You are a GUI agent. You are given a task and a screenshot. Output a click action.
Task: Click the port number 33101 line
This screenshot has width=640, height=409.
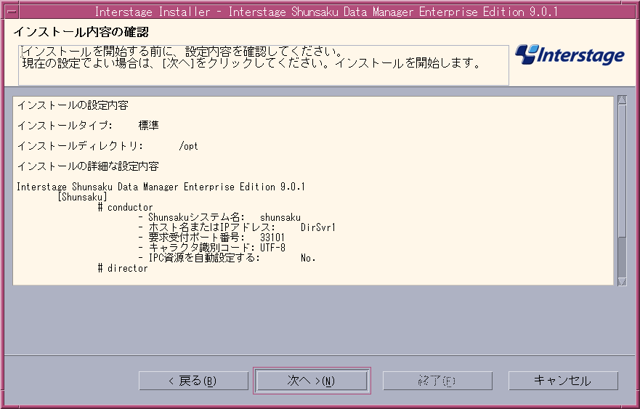(x=216, y=238)
